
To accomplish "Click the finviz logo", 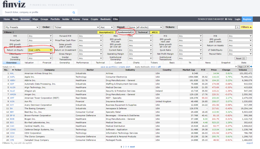I will tap(14, 4).
